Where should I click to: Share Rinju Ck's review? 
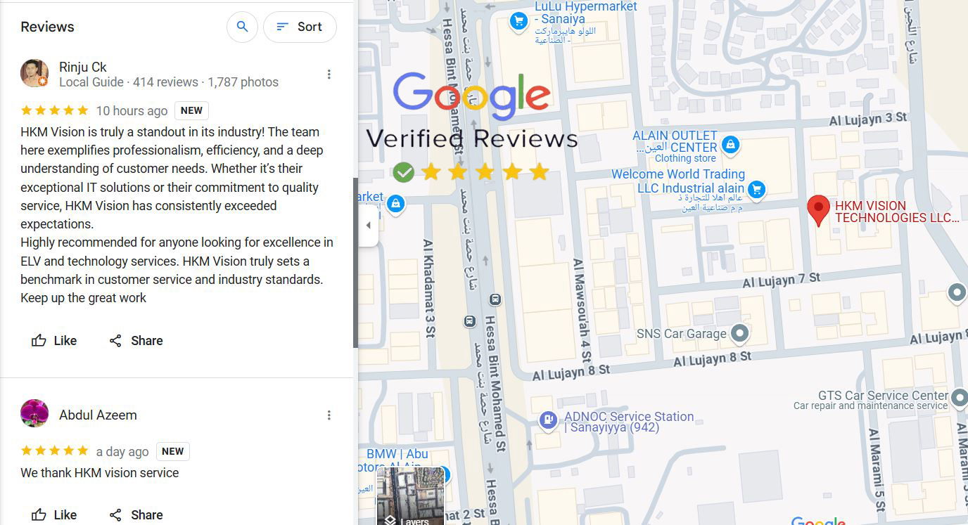(x=136, y=341)
